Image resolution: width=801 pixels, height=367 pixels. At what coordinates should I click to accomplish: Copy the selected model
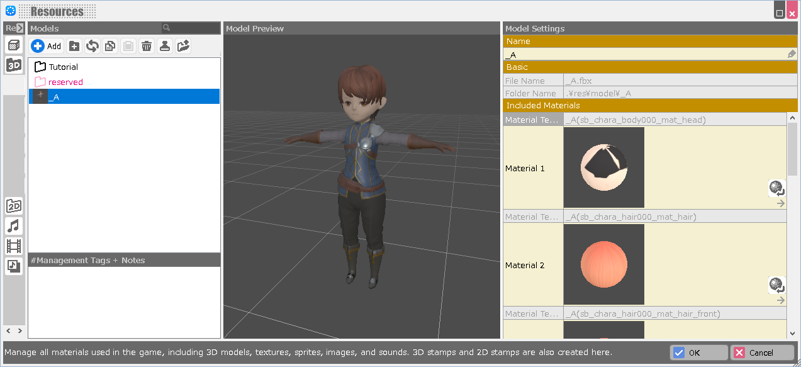click(x=110, y=46)
